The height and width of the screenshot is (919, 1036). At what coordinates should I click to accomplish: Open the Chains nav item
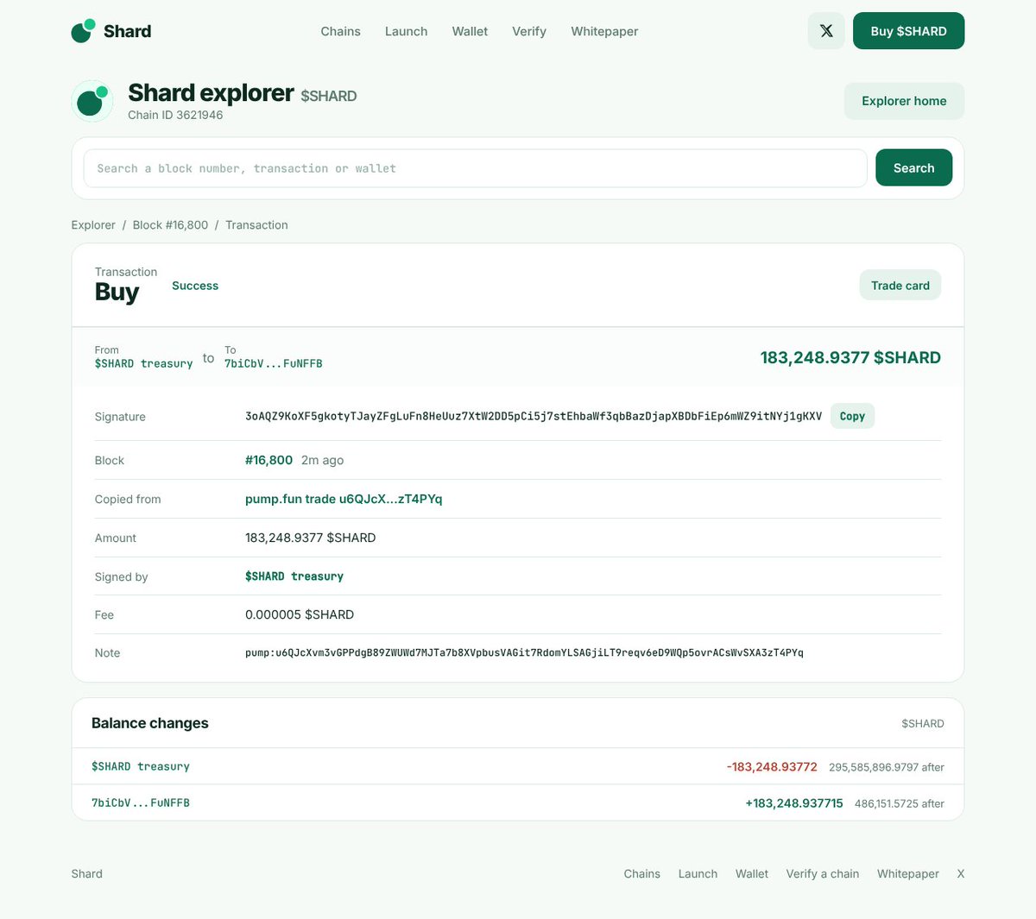(340, 31)
